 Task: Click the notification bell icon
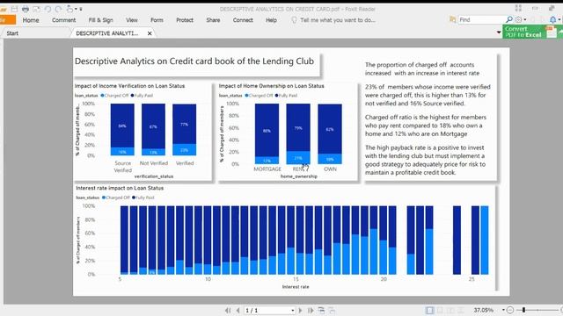point(553,19)
